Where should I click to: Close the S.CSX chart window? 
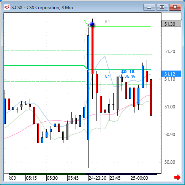point(175,7)
